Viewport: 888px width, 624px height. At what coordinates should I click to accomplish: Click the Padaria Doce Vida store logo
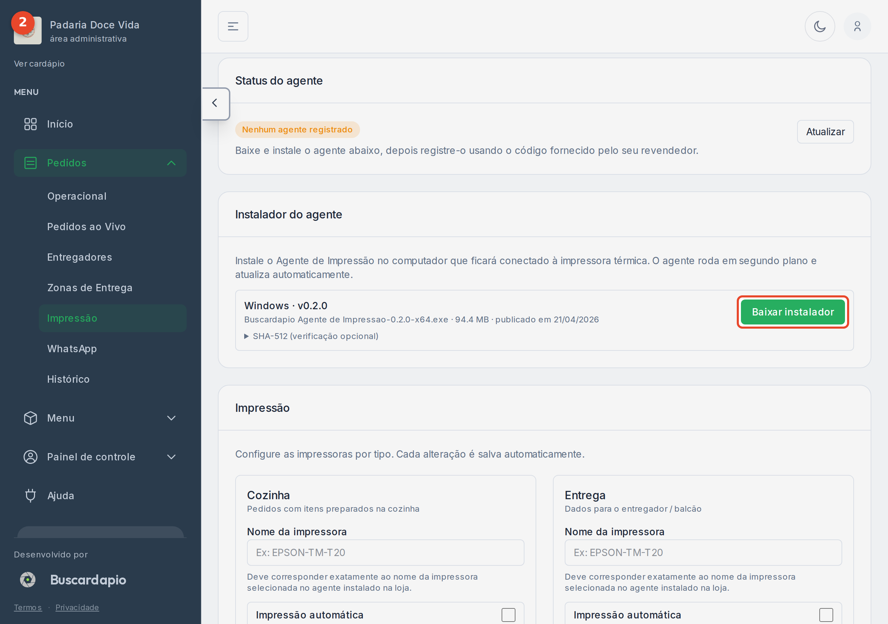[28, 31]
